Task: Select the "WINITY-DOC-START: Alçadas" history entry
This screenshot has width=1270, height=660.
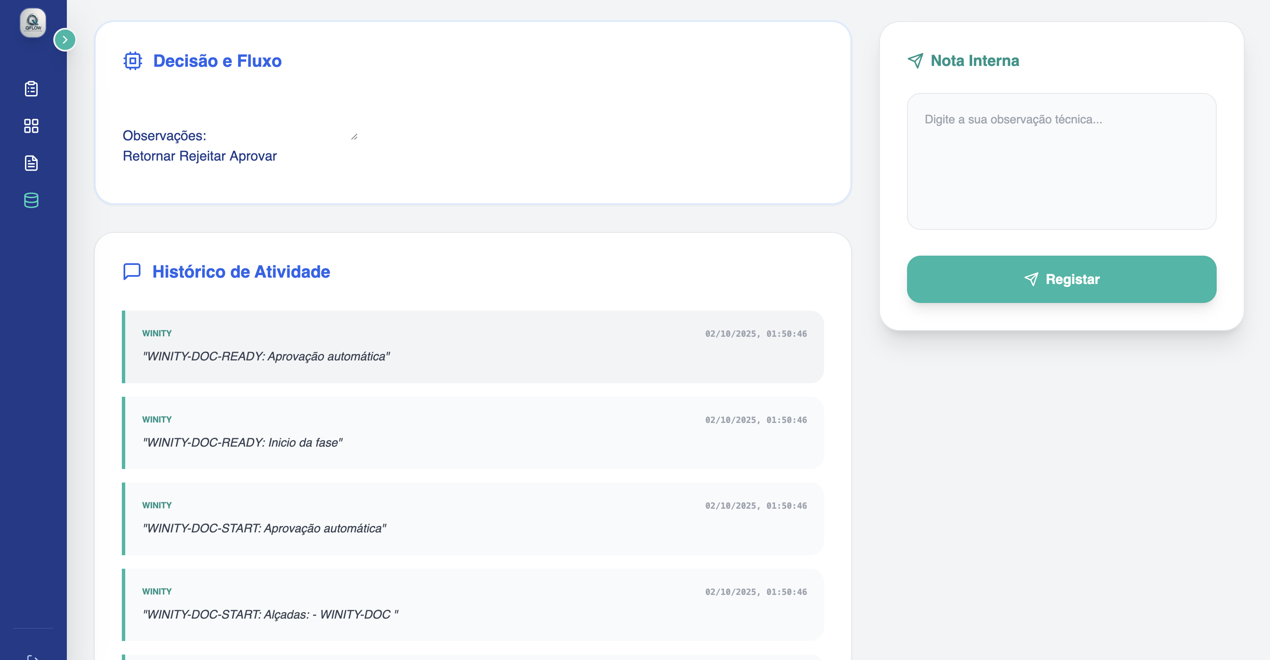Action: [x=473, y=604]
